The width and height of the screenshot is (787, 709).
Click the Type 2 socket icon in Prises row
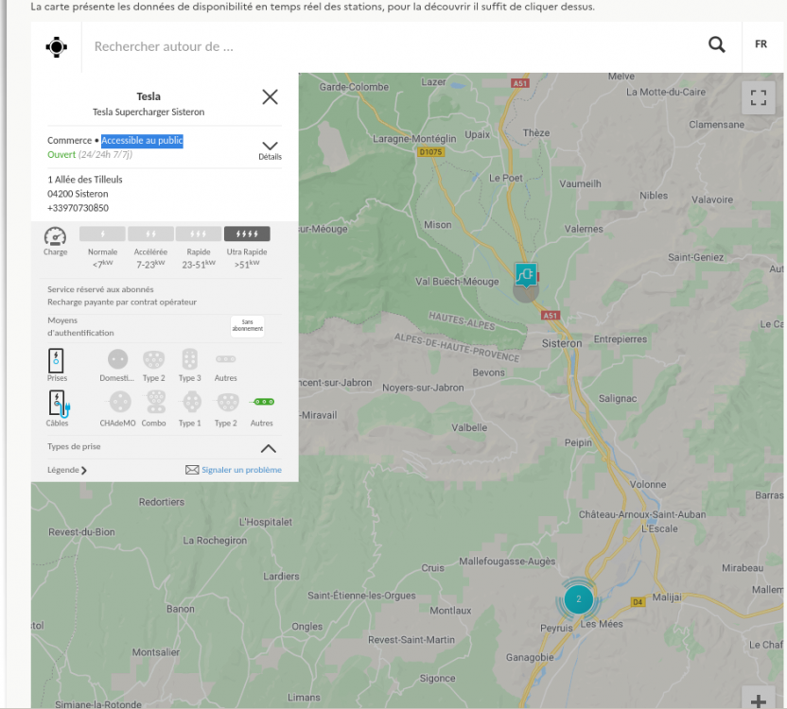(x=153, y=359)
